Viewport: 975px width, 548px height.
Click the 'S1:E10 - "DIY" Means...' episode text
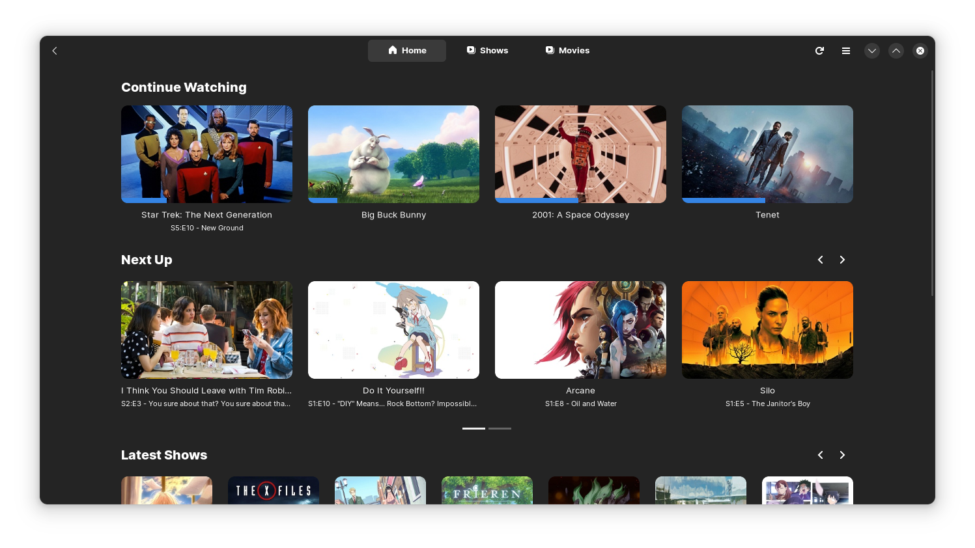tap(393, 404)
